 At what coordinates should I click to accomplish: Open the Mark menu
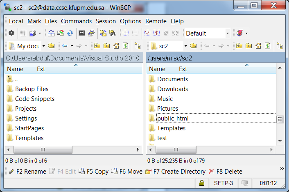coord(34,21)
